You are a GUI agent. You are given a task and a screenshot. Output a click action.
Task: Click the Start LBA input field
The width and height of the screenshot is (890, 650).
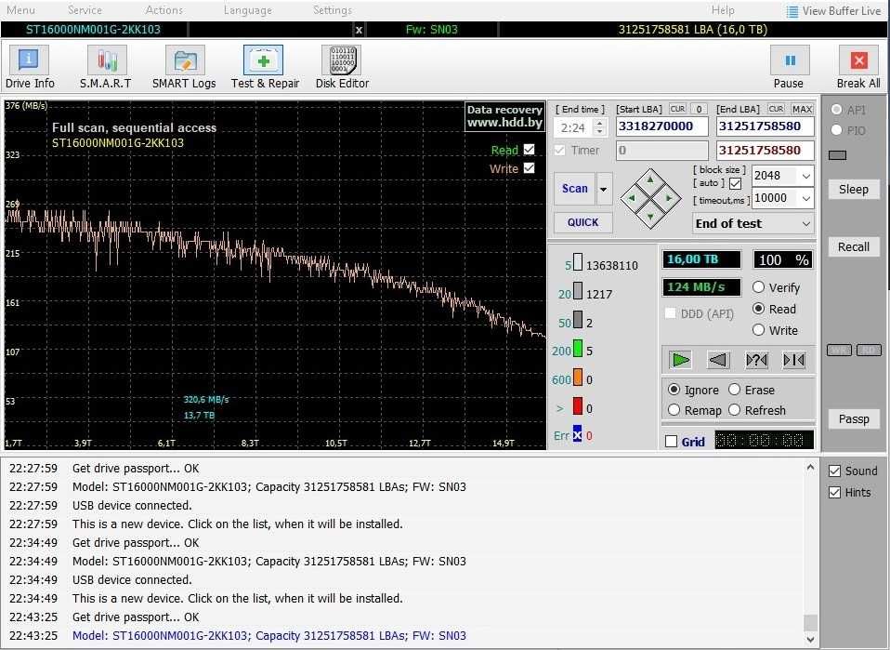pyautogui.click(x=661, y=126)
